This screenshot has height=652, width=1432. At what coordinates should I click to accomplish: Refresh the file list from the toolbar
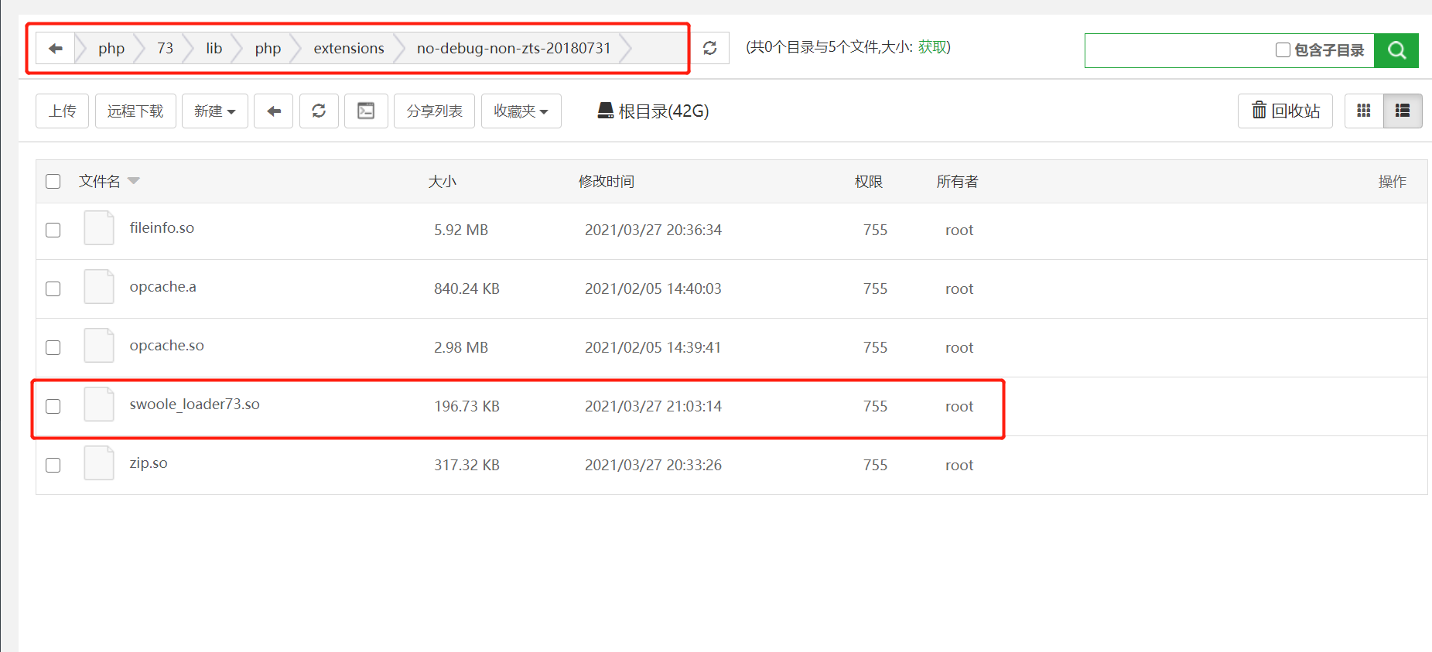[x=319, y=111]
